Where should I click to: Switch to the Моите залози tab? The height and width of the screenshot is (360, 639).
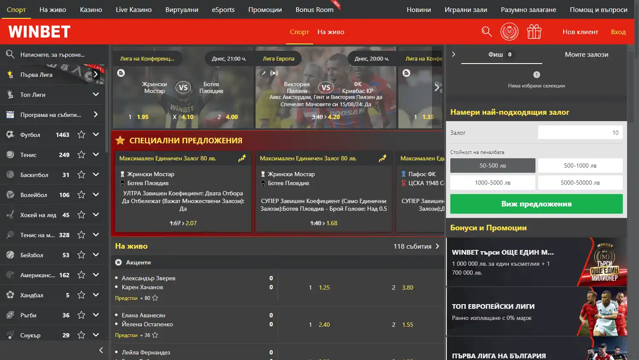coord(586,54)
